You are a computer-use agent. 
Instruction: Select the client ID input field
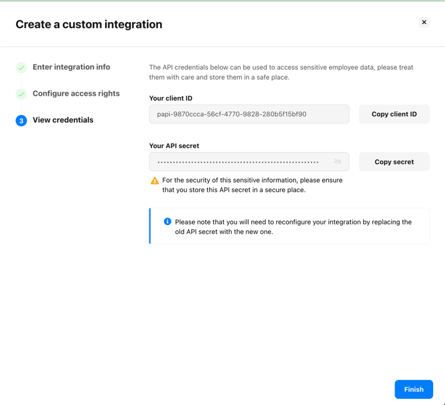pos(249,114)
